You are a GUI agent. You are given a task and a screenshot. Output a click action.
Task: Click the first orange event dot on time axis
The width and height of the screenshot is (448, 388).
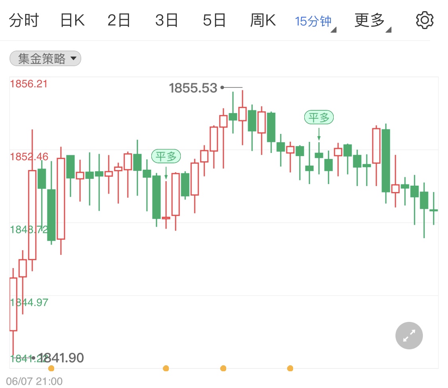click(51, 368)
